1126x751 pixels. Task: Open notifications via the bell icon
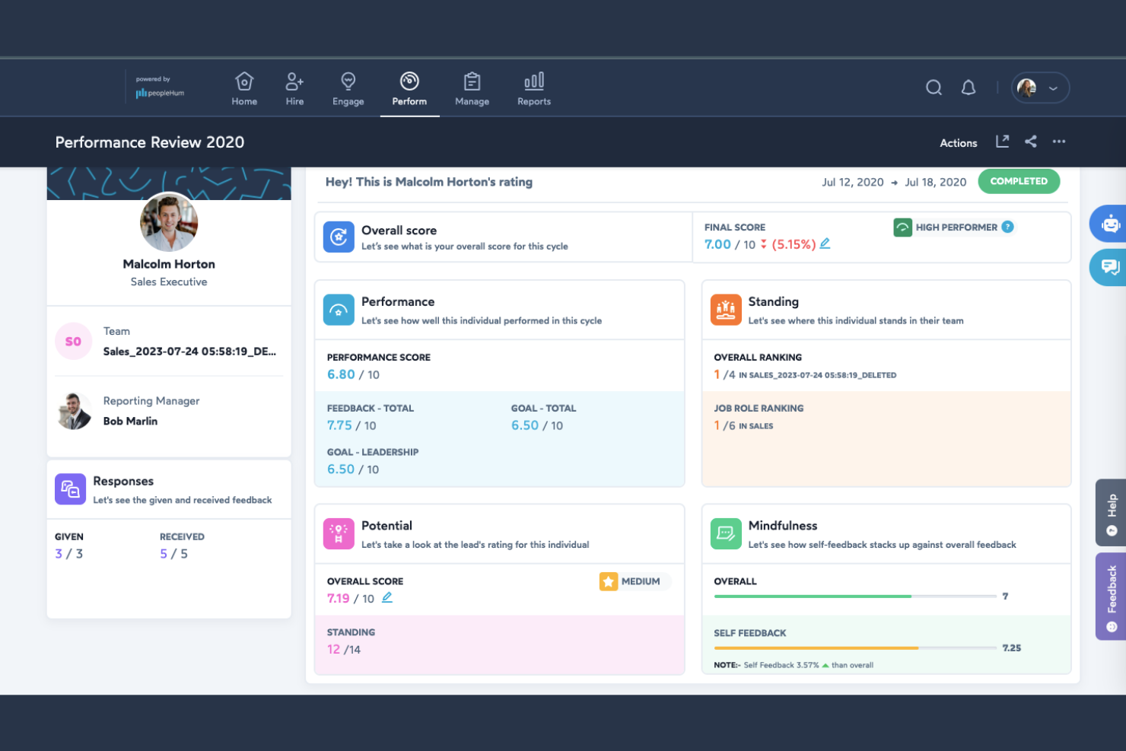(x=969, y=88)
